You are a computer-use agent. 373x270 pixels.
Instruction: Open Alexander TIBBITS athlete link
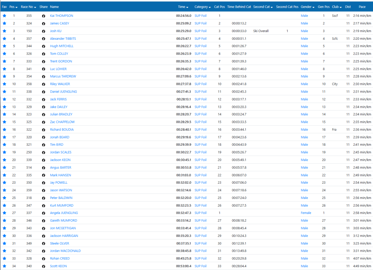pos(63,39)
